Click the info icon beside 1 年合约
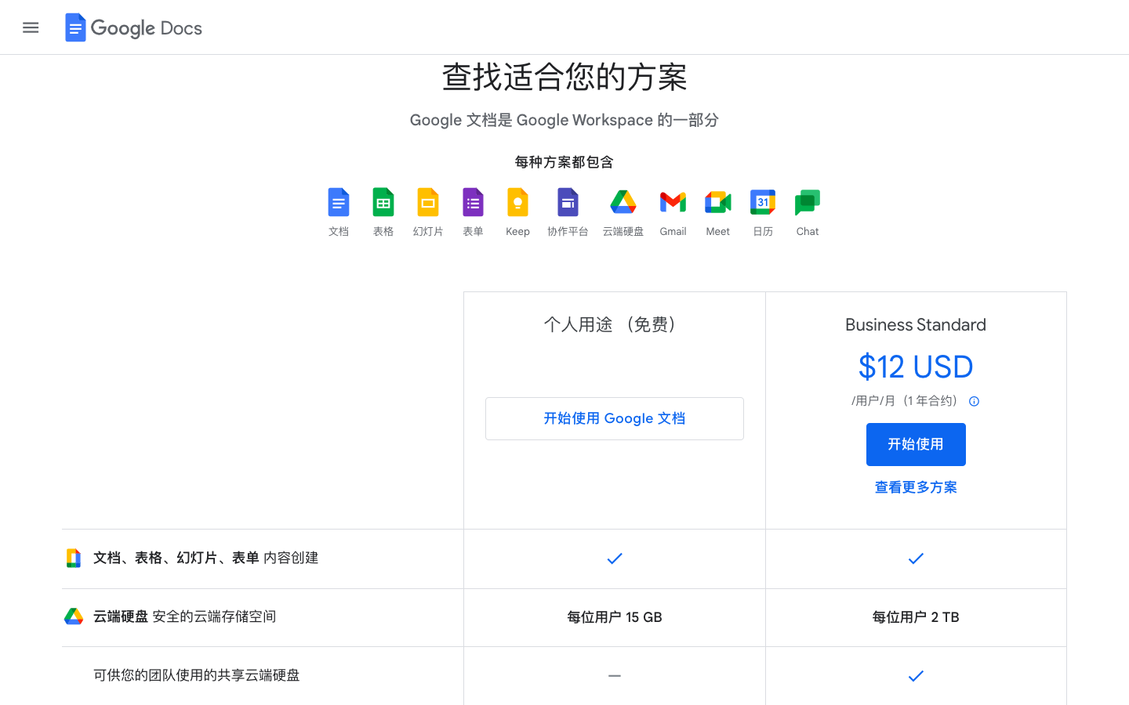Image resolution: width=1129 pixels, height=705 pixels. point(974,401)
